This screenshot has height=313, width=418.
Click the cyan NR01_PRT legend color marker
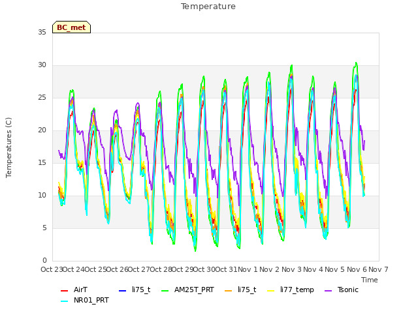point(64,301)
